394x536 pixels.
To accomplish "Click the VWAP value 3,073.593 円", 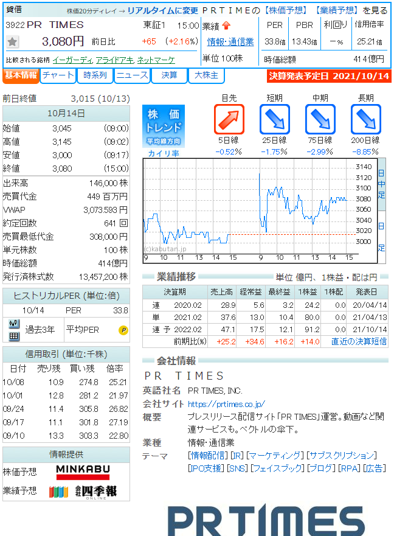I will 106,210.
